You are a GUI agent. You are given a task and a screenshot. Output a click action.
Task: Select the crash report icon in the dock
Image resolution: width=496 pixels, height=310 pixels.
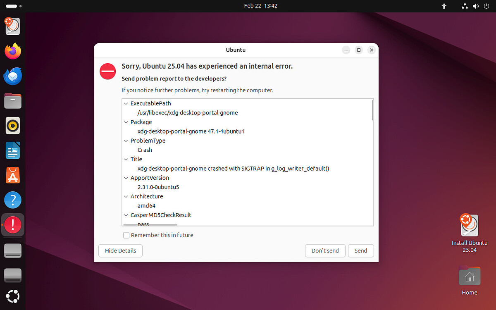coord(12,225)
